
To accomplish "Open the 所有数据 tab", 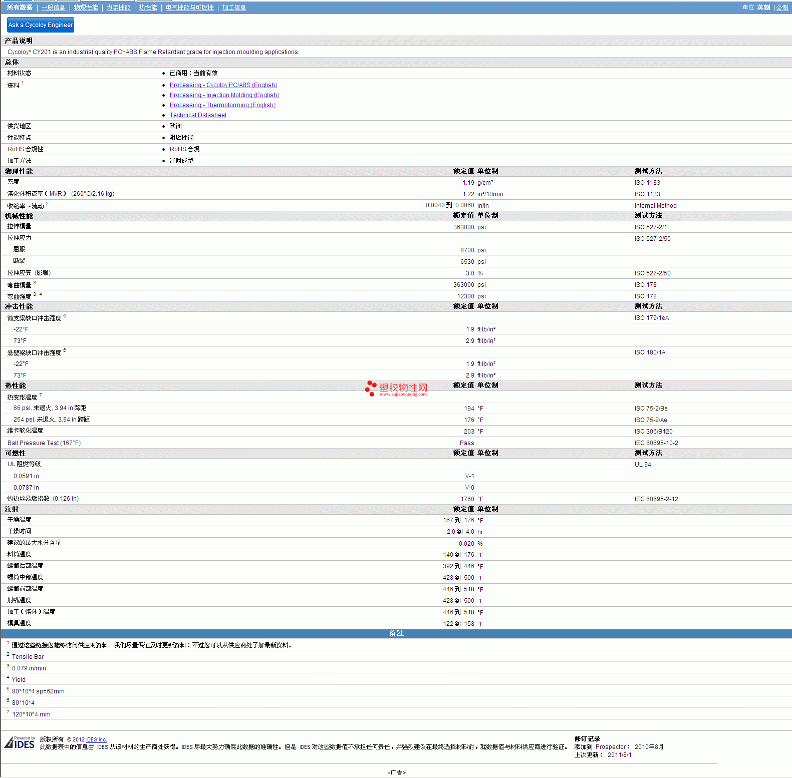I will click(20, 8).
